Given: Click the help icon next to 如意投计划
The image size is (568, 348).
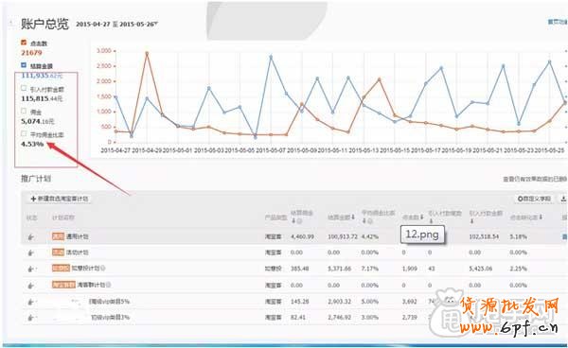Looking at the screenshot, I should [x=103, y=269].
